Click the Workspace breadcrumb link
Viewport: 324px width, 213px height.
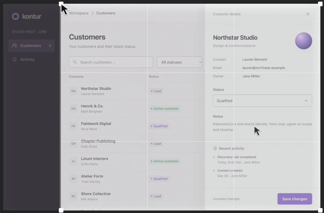coord(79,13)
